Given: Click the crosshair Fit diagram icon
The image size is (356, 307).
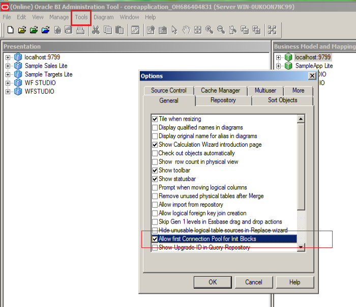Looking at the screenshot, I should (x=198, y=30).
